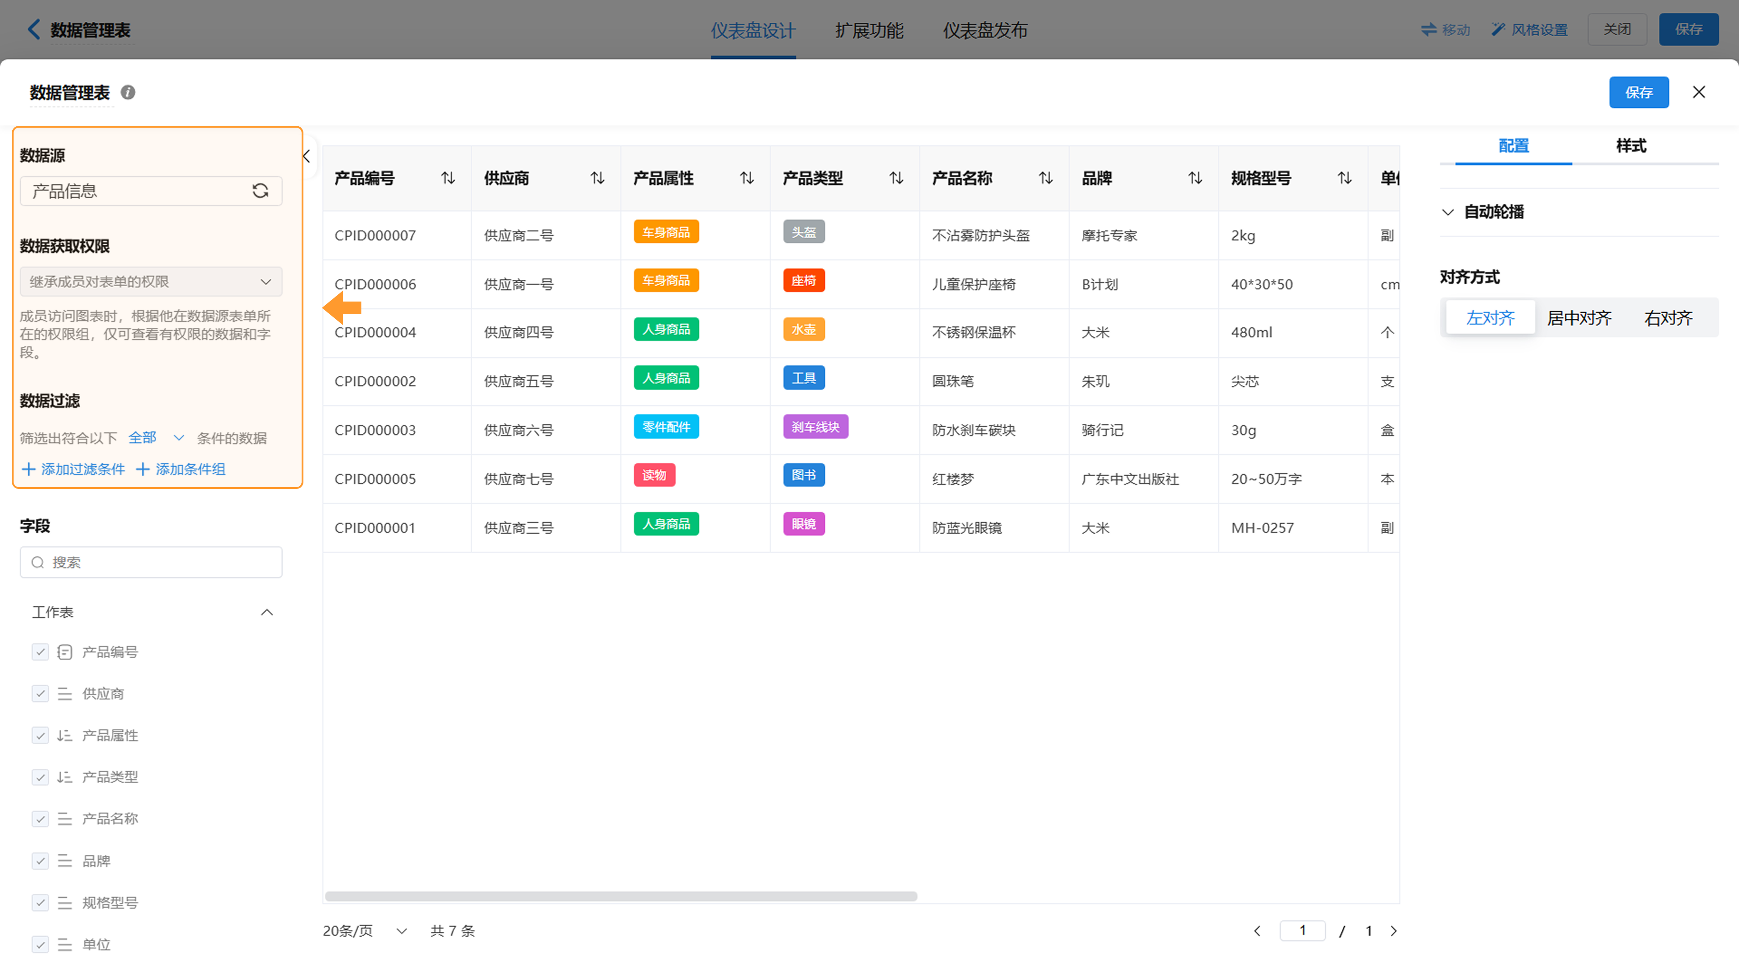Click the 移动 swap icon in top bar
The image size is (1739, 977).
[x=1428, y=30]
